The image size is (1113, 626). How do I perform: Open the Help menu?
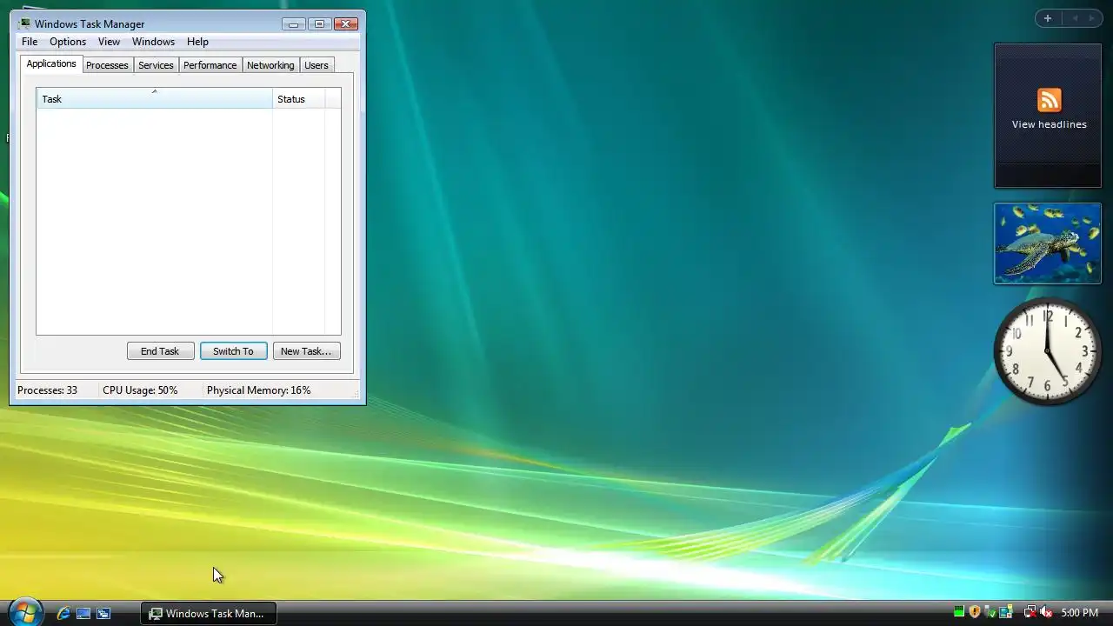point(197,42)
